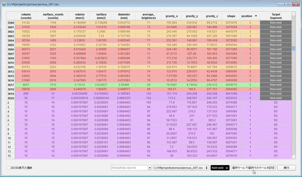This screenshot has width=302, height=177.
Task: Open the Non-void label dropdown
Action: (220, 168)
